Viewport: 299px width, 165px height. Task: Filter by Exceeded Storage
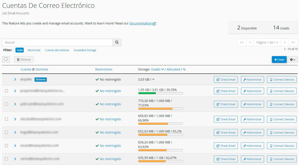point(85,50)
